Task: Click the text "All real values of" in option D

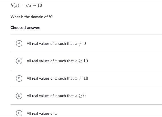Action: pyautogui.click(x=40, y=96)
